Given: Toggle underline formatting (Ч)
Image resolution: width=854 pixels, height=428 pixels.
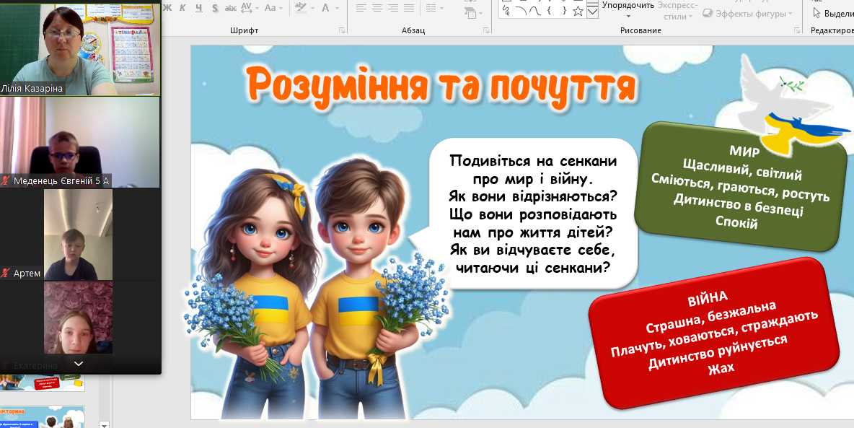Looking at the screenshot, I should click(x=198, y=8).
